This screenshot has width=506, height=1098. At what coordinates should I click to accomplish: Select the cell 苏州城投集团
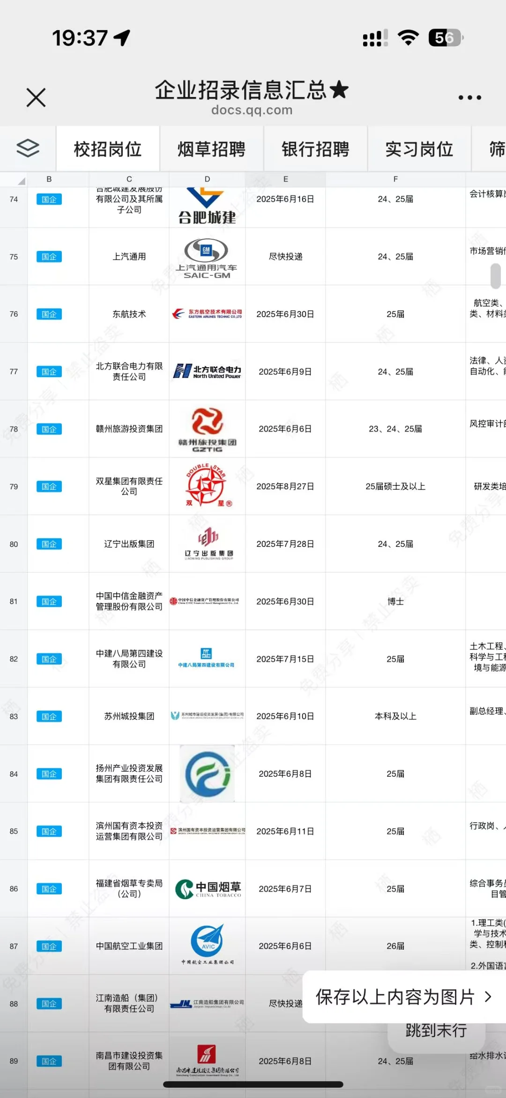[x=129, y=716]
